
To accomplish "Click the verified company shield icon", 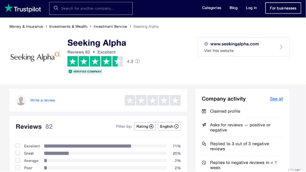I will coord(70,72).
